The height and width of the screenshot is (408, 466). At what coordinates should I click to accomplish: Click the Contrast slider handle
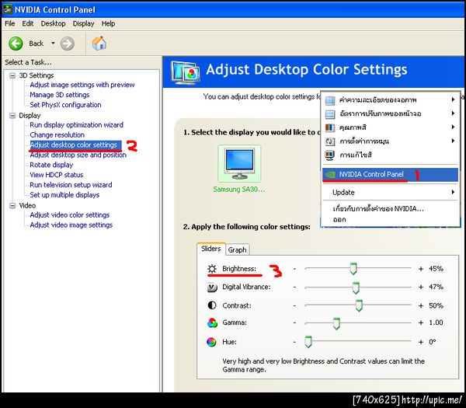click(359, 305)
